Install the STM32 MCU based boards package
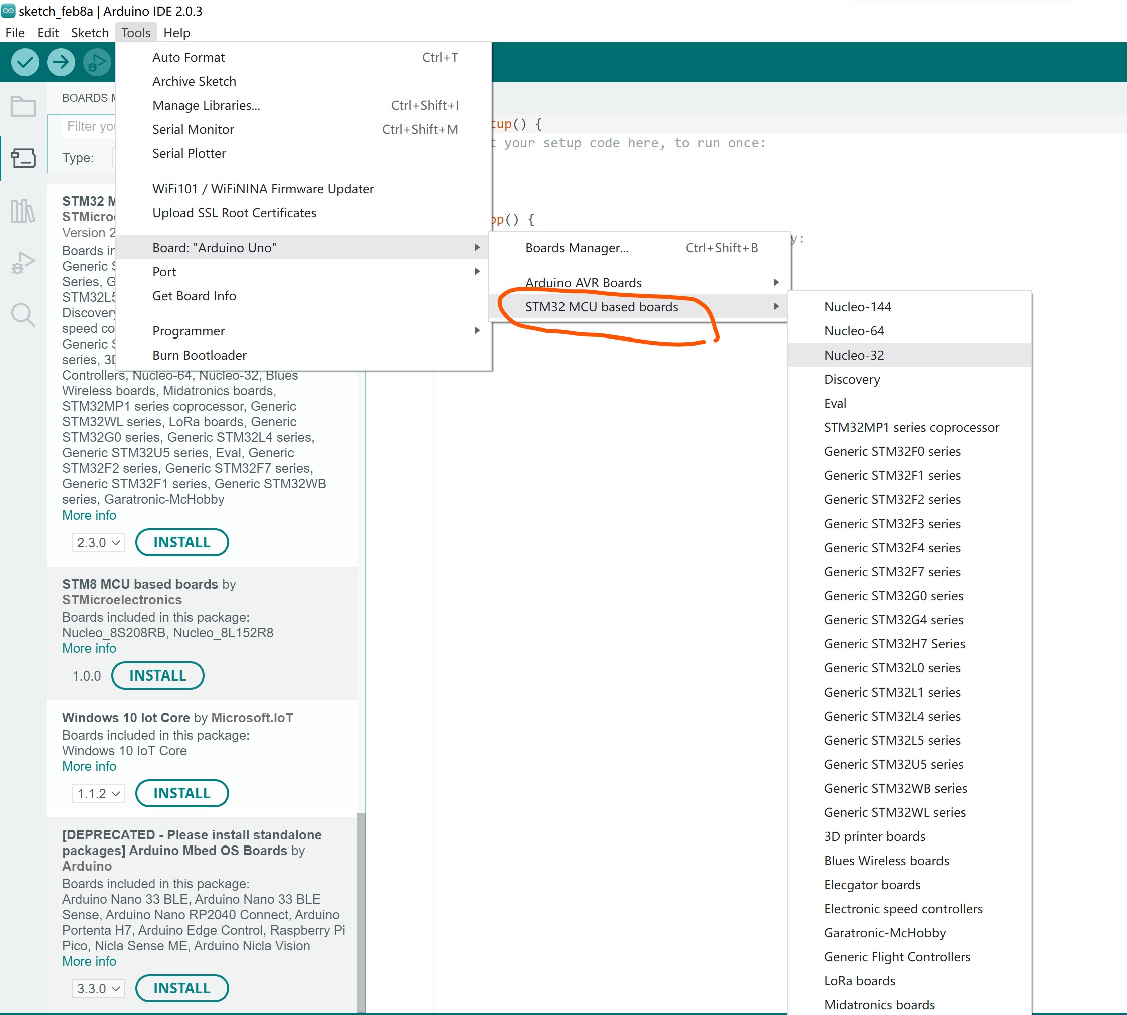The height and width of the screenshot is (1015, 1127). coord(182,542)
